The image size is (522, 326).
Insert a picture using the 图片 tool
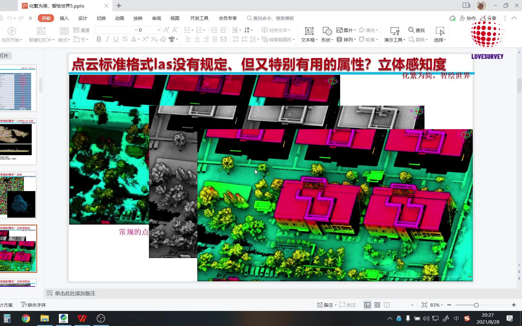tap(345, 30)
